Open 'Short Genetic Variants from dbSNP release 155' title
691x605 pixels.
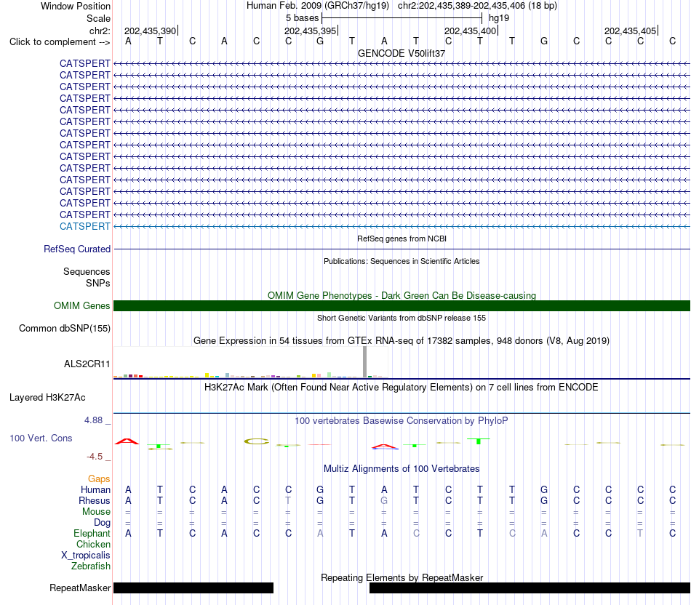pos(402,318)
